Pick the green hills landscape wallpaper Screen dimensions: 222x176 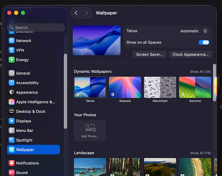[x=160, y=167]
